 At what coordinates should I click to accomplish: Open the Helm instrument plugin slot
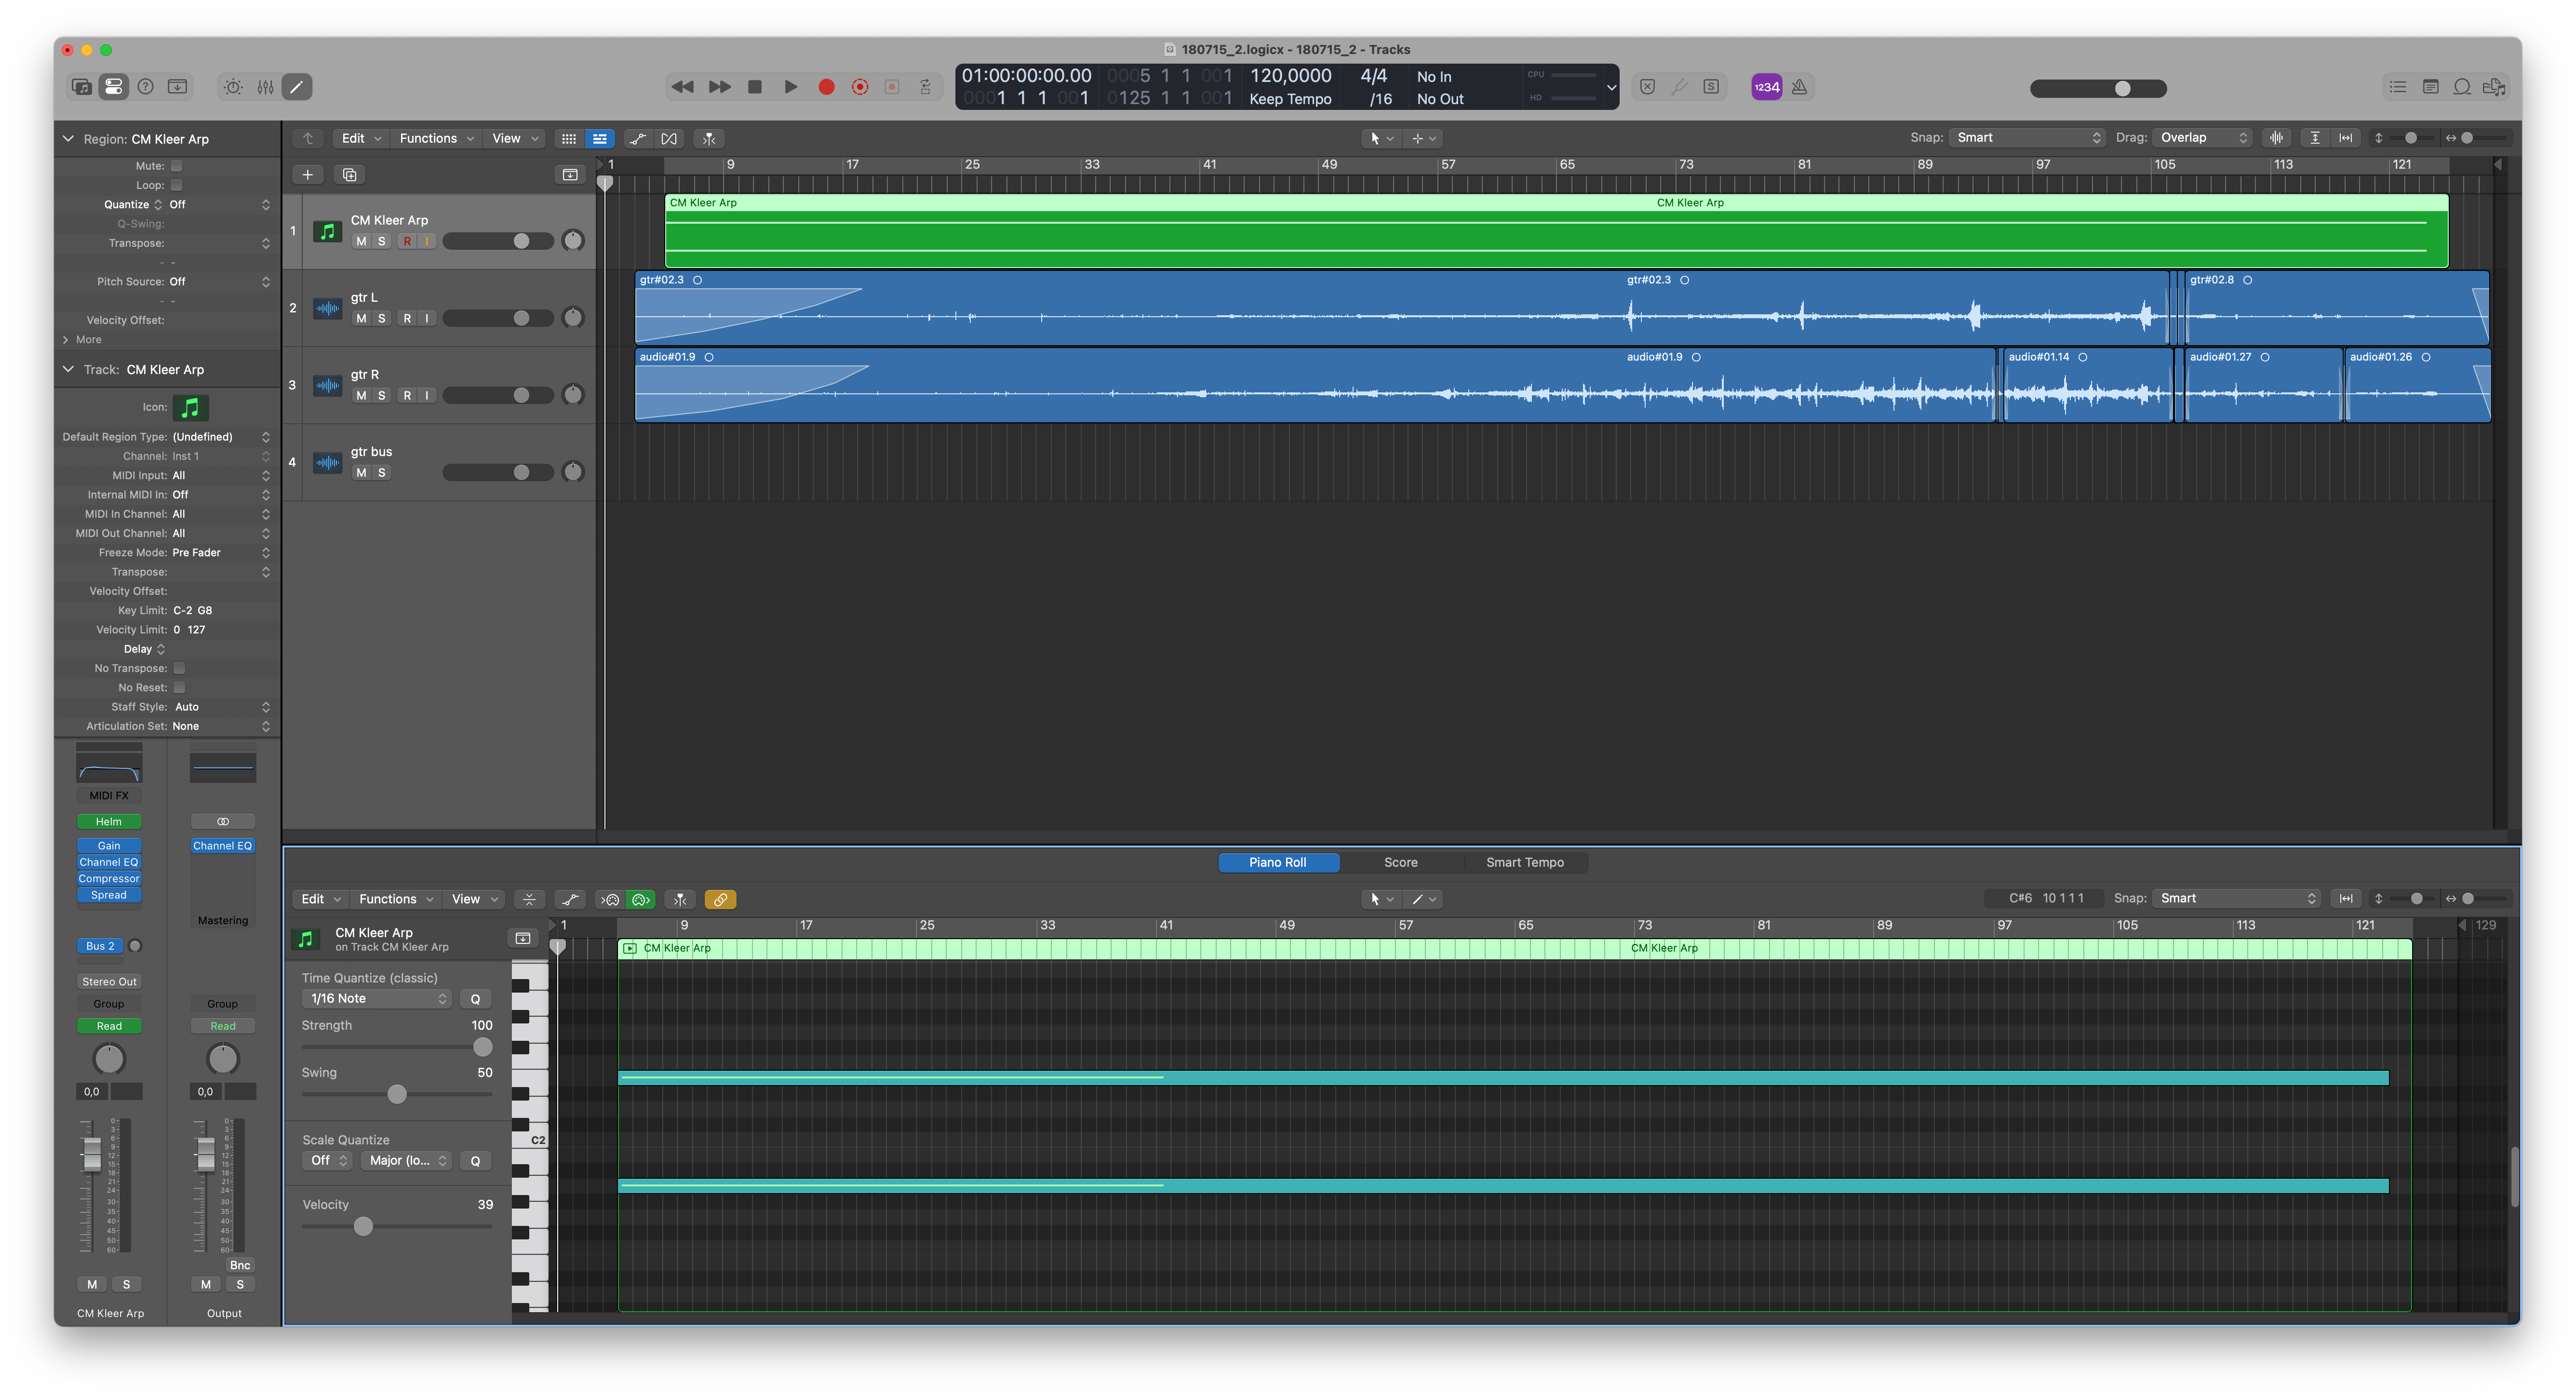point(109,822)
